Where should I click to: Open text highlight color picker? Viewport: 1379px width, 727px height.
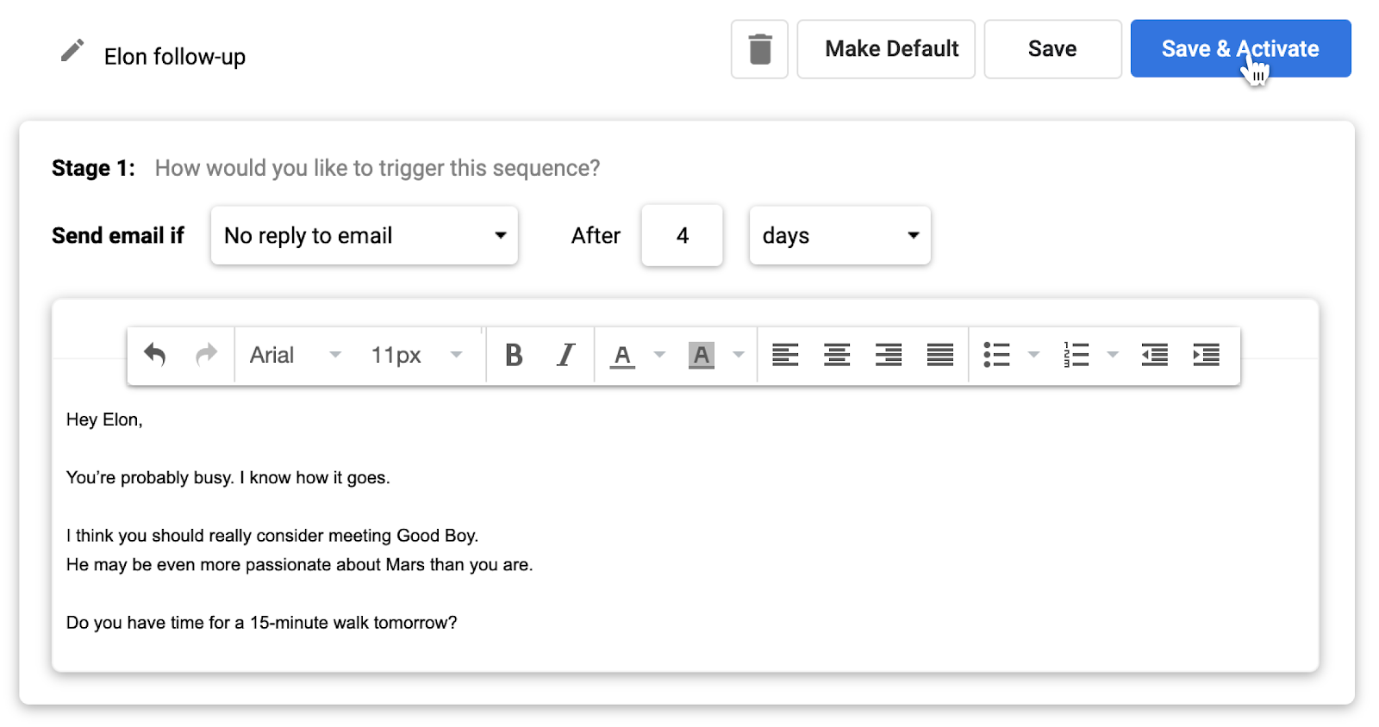pos(739,355)
